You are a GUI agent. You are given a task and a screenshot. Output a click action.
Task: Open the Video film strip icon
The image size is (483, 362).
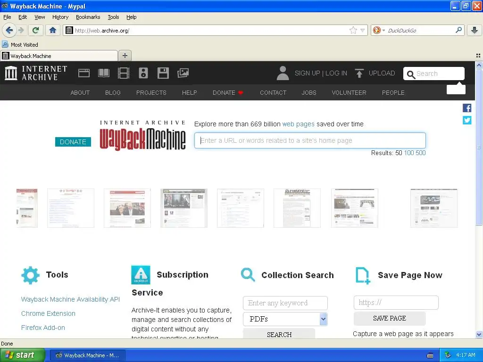click(124, 73)
